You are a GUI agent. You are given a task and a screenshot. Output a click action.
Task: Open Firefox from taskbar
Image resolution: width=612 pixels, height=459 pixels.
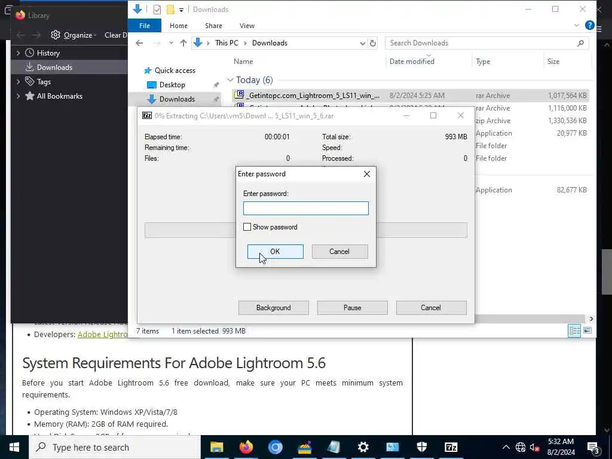246,447
